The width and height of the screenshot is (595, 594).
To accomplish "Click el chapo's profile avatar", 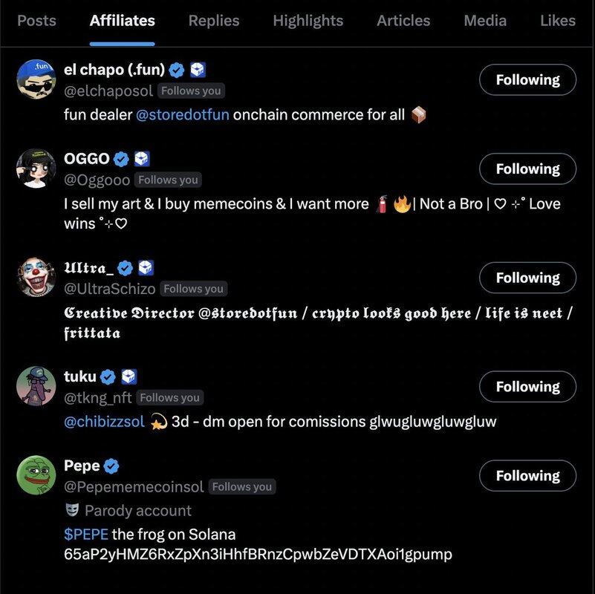I will (x=36, y=79).
